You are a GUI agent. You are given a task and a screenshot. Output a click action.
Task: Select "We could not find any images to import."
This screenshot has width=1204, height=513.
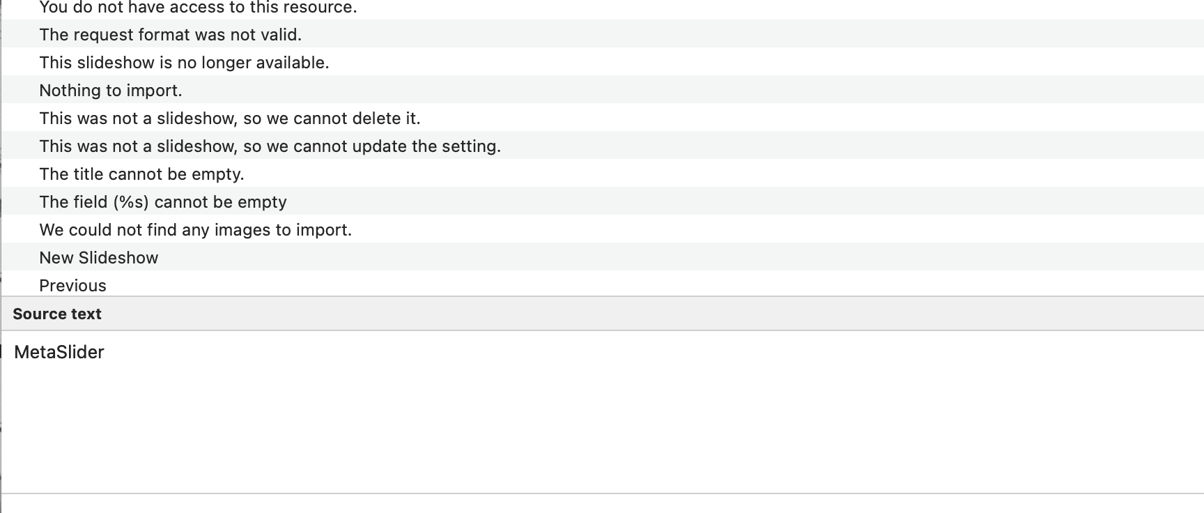pos(195,230)
